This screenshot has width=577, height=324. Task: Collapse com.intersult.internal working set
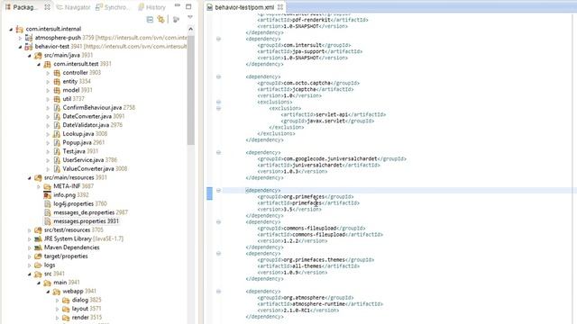tap(11, 29)
